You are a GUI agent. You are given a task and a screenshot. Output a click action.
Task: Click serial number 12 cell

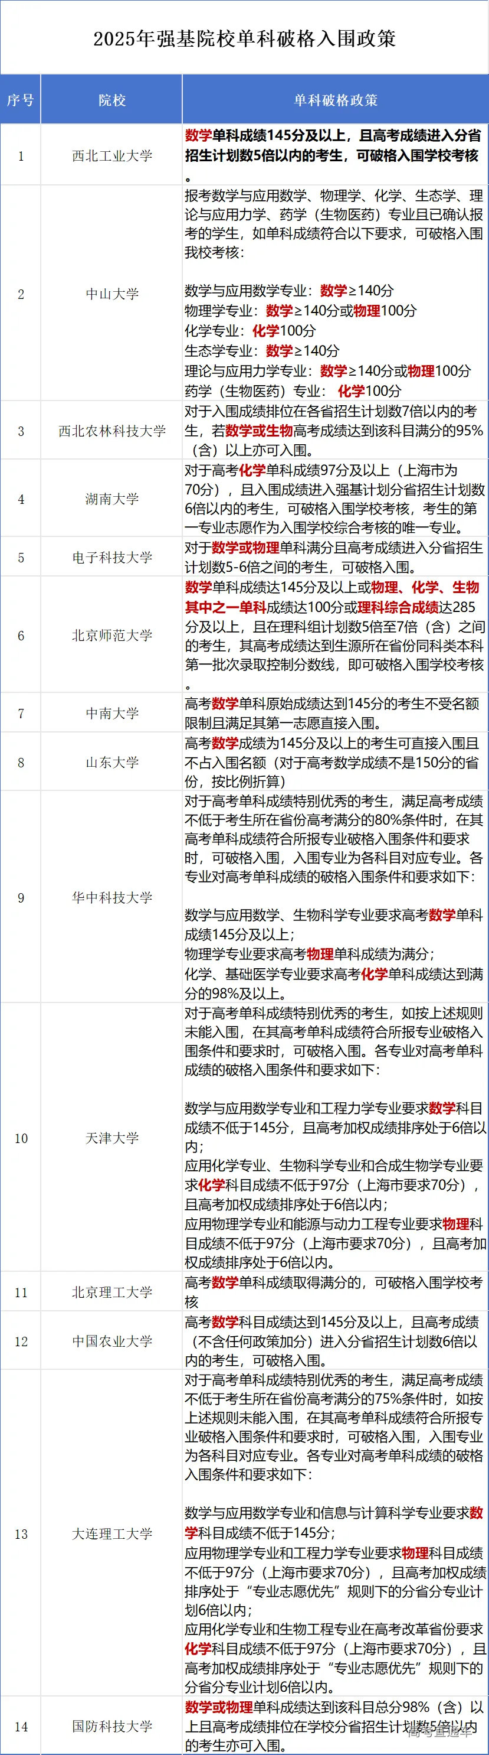tap(21, 1341)
